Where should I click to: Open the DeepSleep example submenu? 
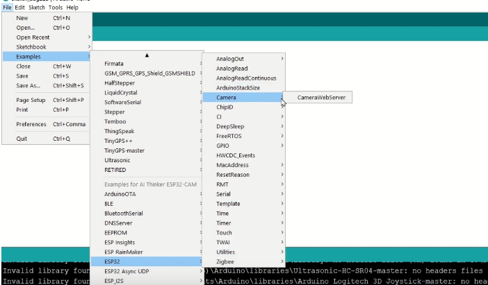pyautogui.click(x=244, y=126)
